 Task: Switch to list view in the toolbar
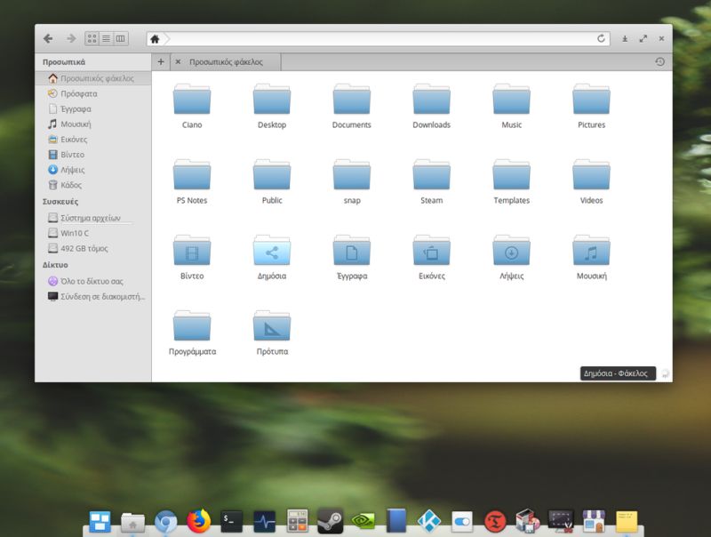pyautogui.click(x=106, y=38)
